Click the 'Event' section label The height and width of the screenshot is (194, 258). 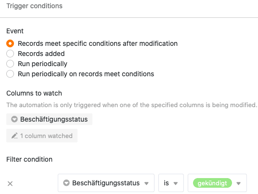pyautogui.click(x=15, y=31)
